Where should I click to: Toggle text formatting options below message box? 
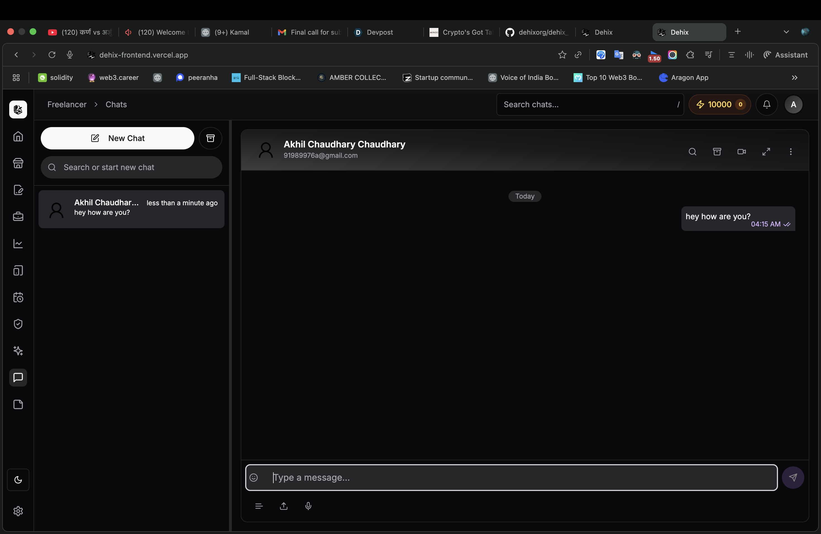pos(259,506)
